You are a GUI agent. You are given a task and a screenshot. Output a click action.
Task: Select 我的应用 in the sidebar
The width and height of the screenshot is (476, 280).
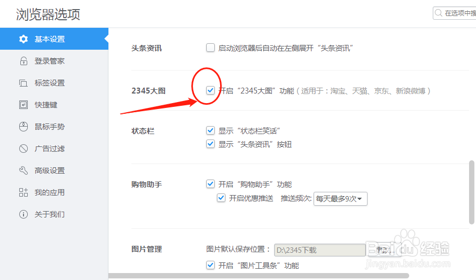54,192
